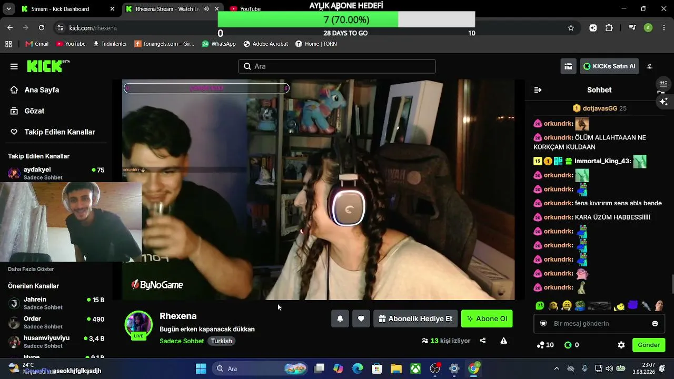Click the chat message input field
This screenshot has width=674, height=379.
tap(599, 324)
